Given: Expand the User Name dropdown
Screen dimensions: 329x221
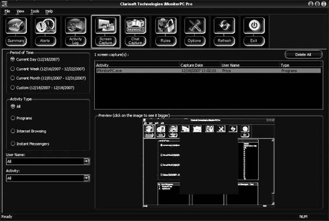Looking at the screenshot, I should [x=87, y=161].
